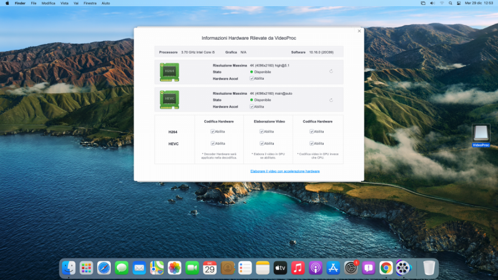Viewport: 498px width, 280px height.
Task: Click the H264 chip icon
Action: [168, 72]
